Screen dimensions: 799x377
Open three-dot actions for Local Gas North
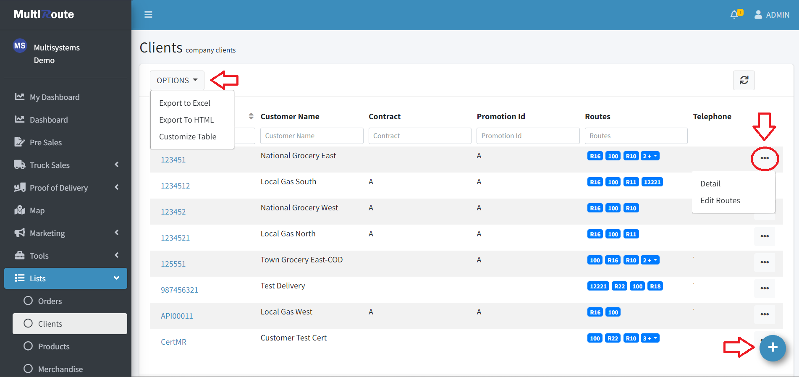tap(764, 236)
